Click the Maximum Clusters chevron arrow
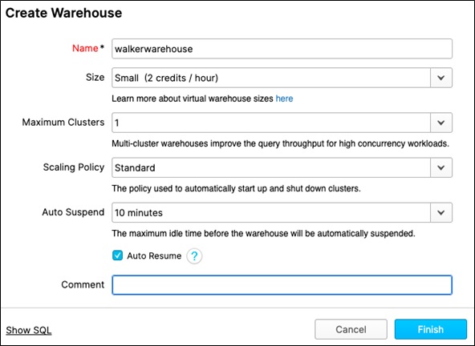Viewport: 475px width, 346px height. point(441,123)
